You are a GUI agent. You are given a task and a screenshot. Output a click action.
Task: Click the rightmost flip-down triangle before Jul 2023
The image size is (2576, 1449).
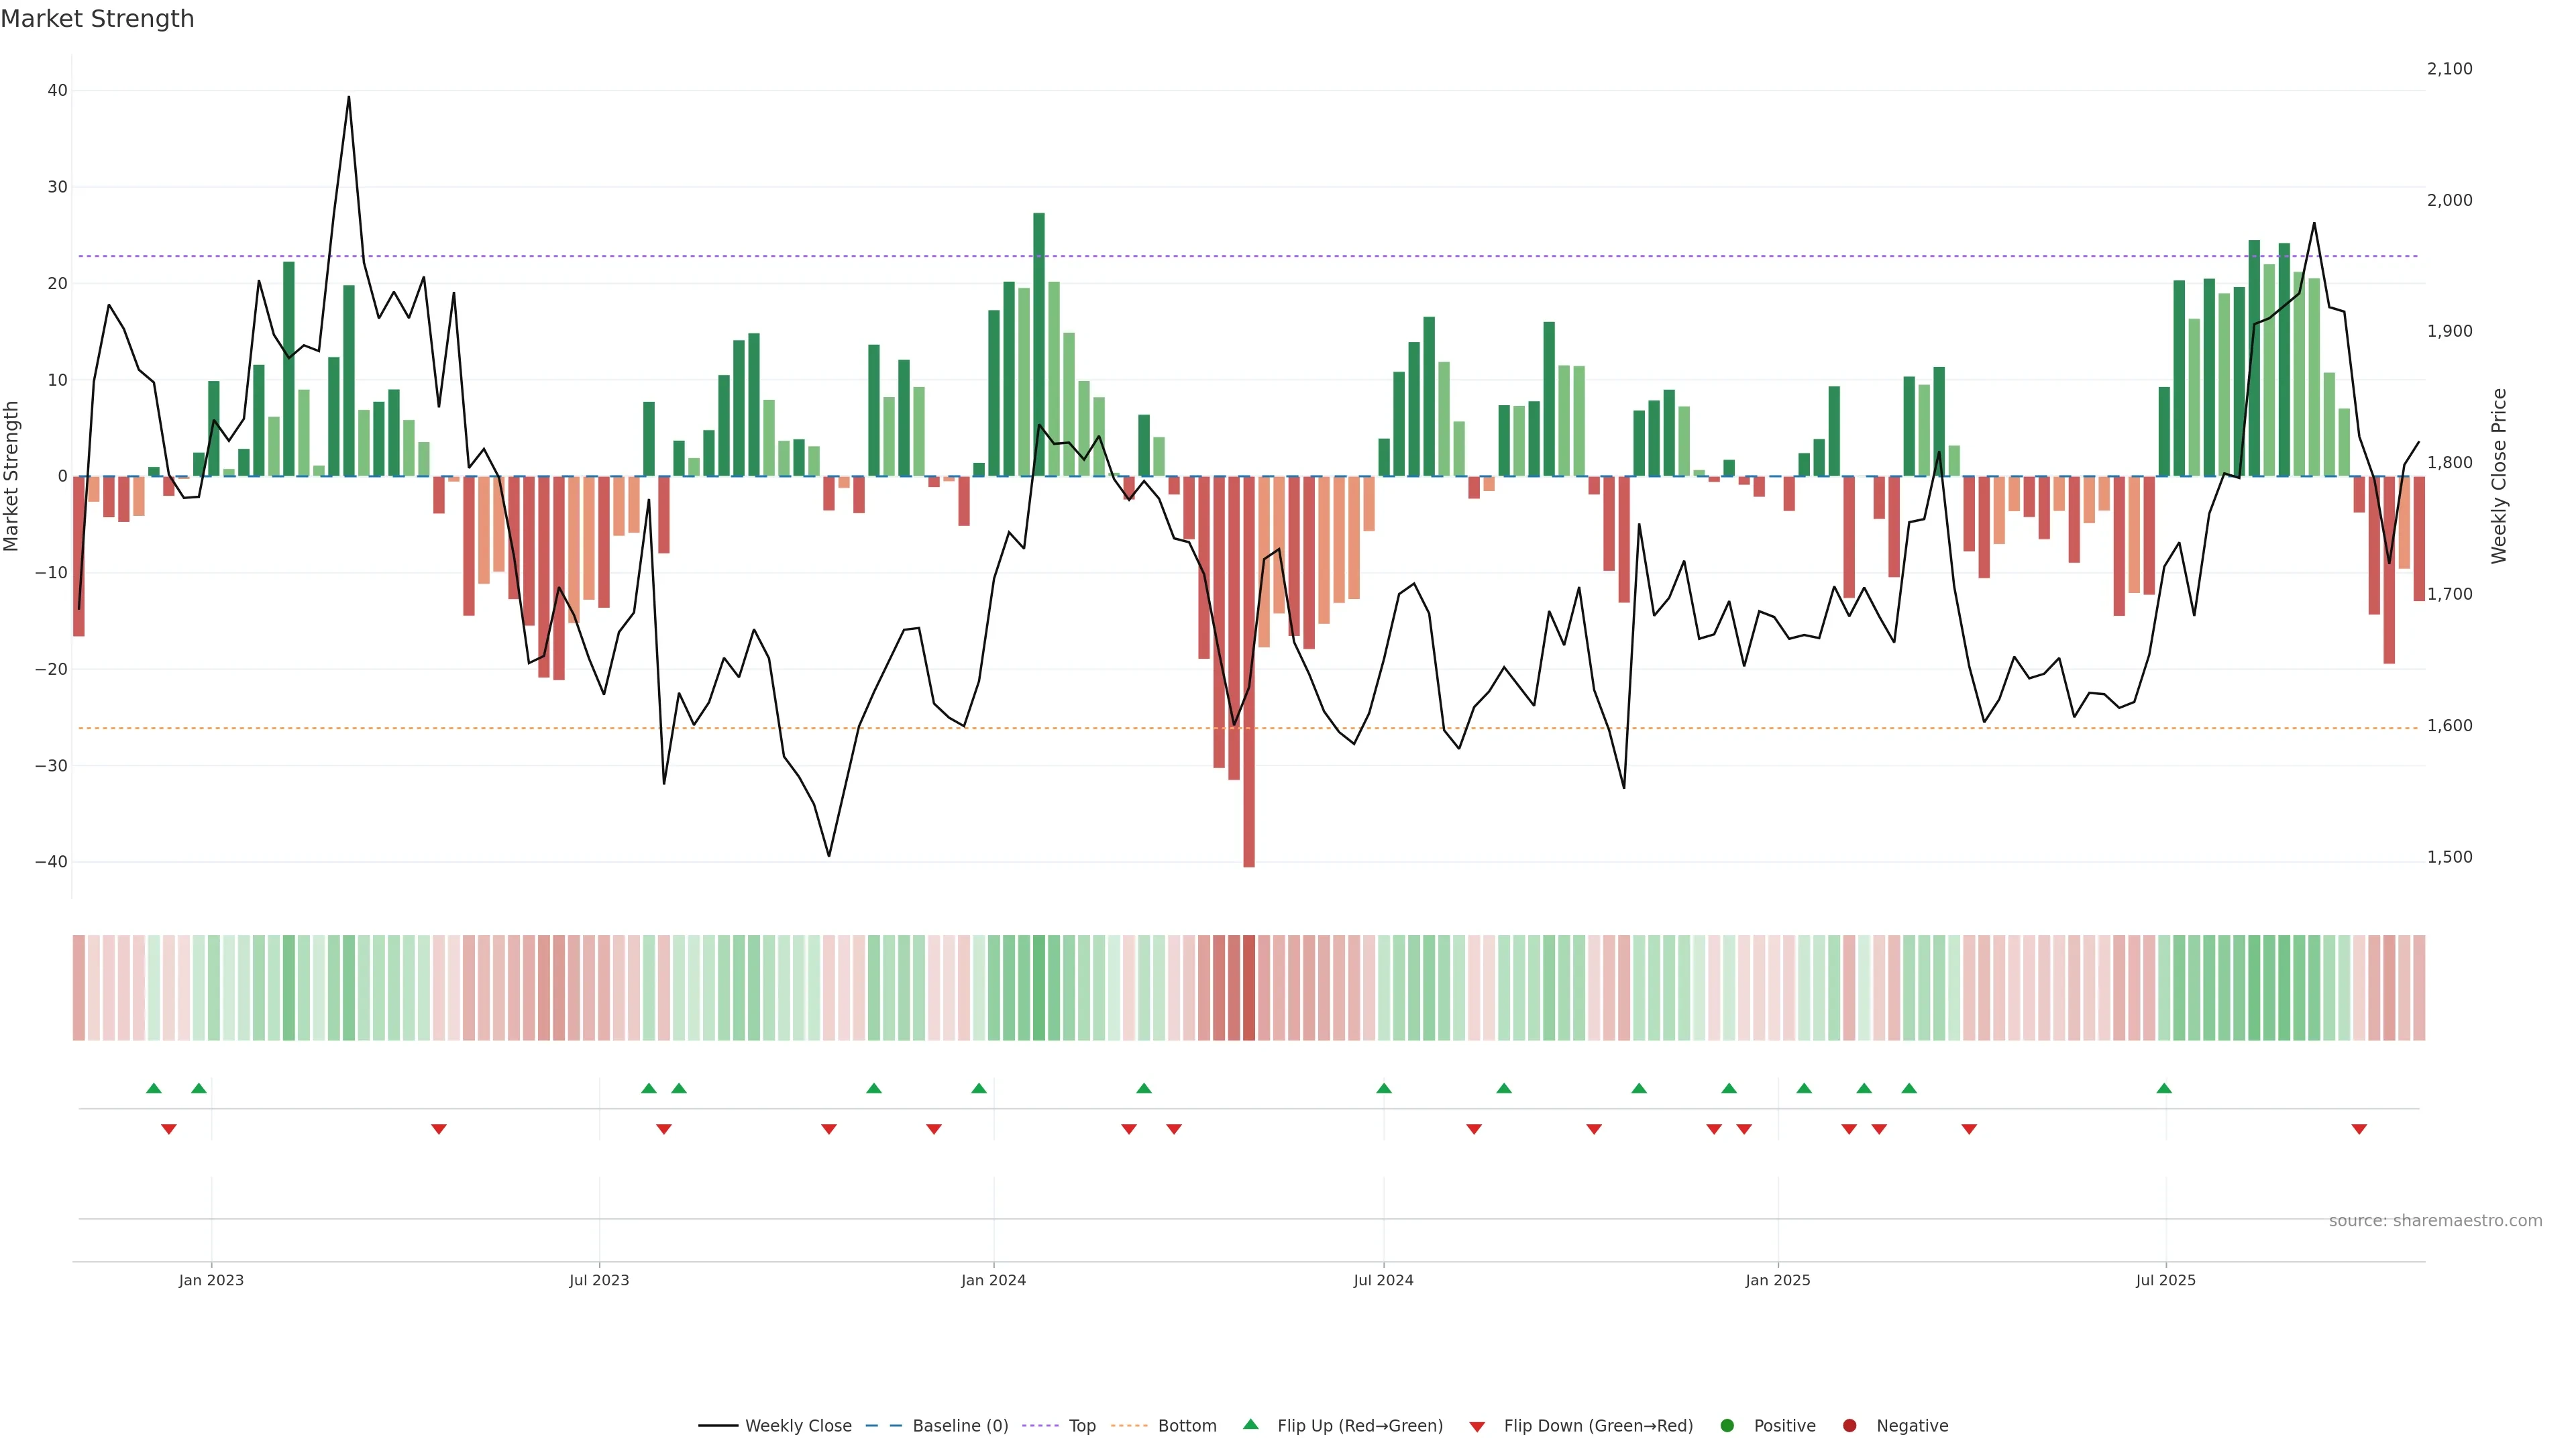tap(438, 1129)
